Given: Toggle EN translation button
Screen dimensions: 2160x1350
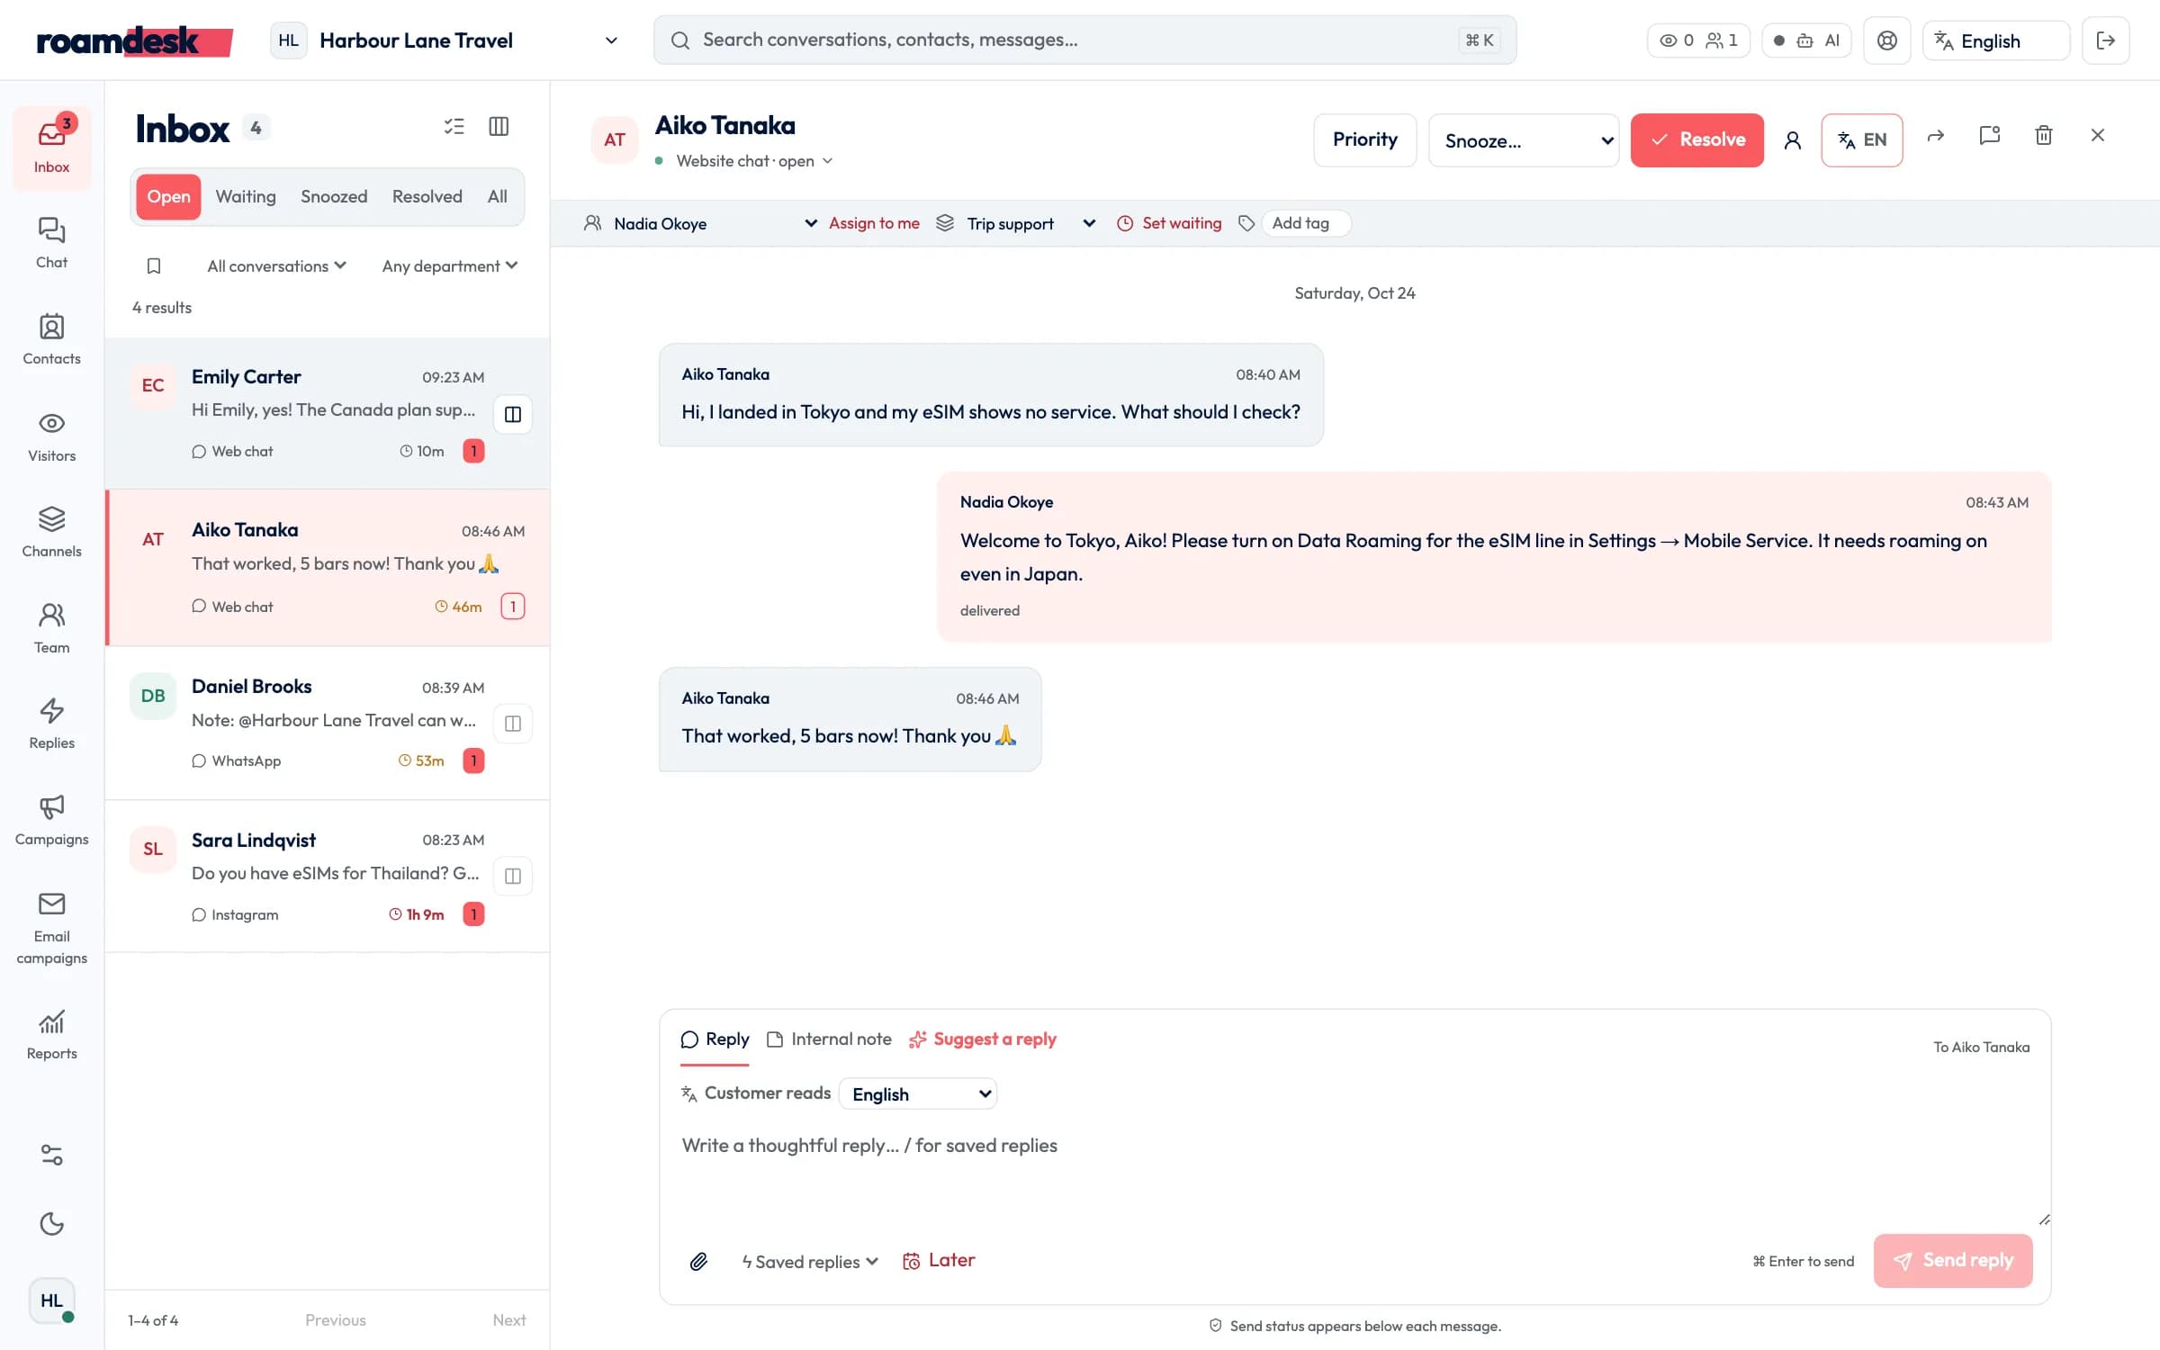Looking at the screenshot, I should click(x=1862, y=139).
